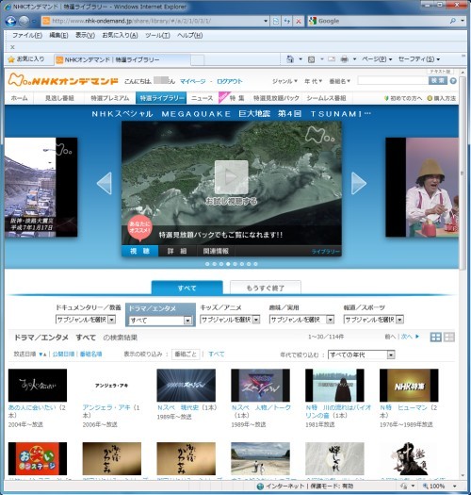Click the NHKオンデマンド logo

tap(63, 80)
